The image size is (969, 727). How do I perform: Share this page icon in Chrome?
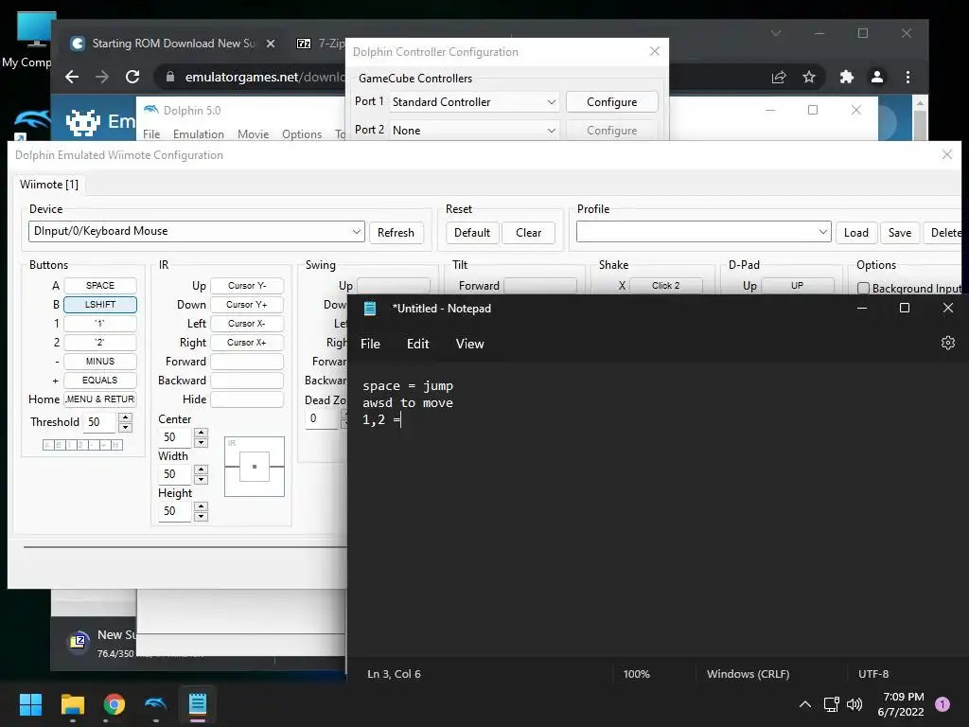click(778, 77)
